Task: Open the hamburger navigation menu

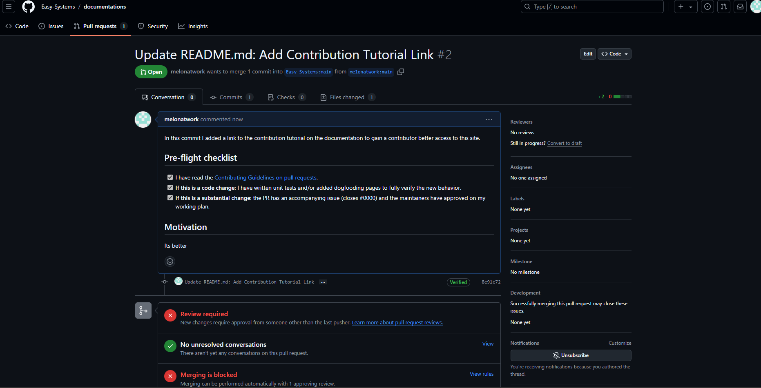Action: coord(8,7)
